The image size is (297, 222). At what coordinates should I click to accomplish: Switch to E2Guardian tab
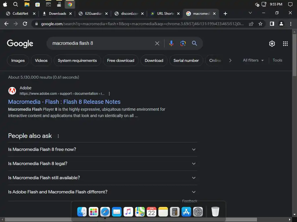coord(93,14)
